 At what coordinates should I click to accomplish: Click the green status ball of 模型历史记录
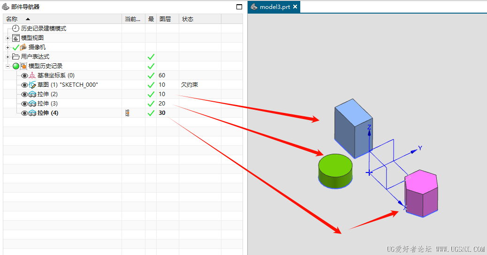[x=16, y=66]
